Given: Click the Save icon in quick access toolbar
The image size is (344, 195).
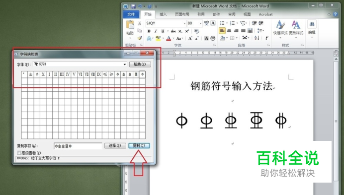Looking at the screenshot, I should 133,6.
